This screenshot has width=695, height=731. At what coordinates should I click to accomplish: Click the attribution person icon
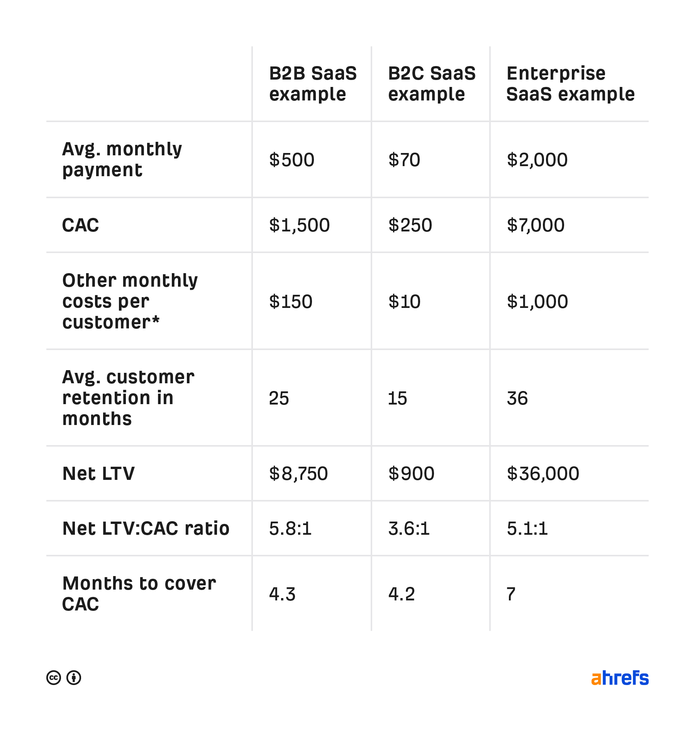tap(74, 678)
